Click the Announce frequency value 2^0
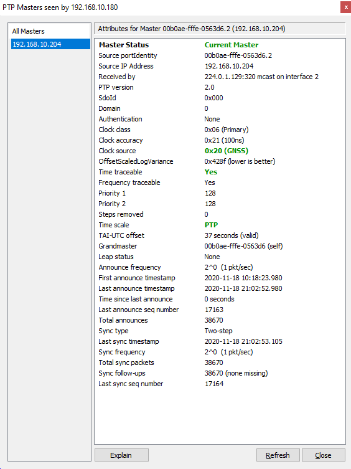 (x=228, y=267)
